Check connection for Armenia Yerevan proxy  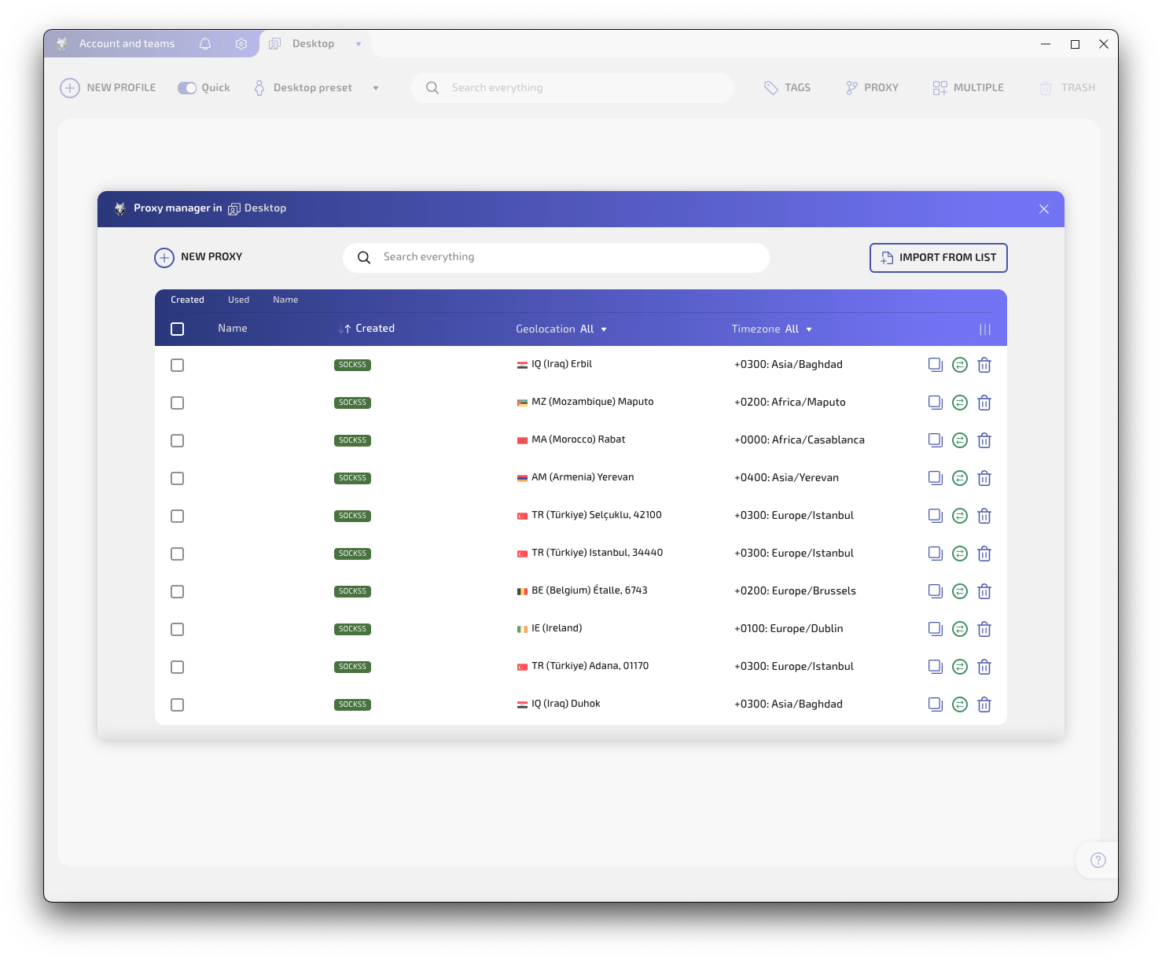(960, 478)
